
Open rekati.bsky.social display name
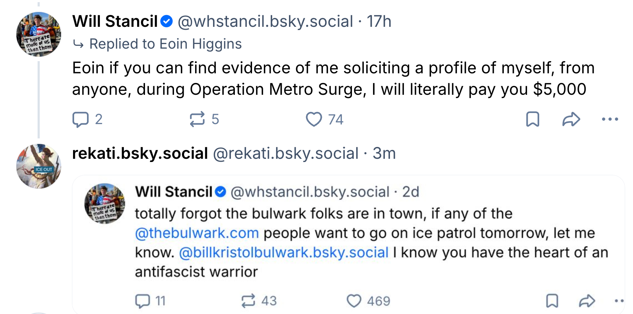(140, 153)
